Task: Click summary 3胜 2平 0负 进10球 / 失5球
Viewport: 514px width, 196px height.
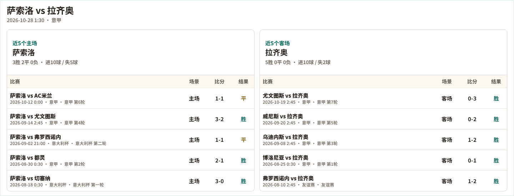Action: (45, 62)
